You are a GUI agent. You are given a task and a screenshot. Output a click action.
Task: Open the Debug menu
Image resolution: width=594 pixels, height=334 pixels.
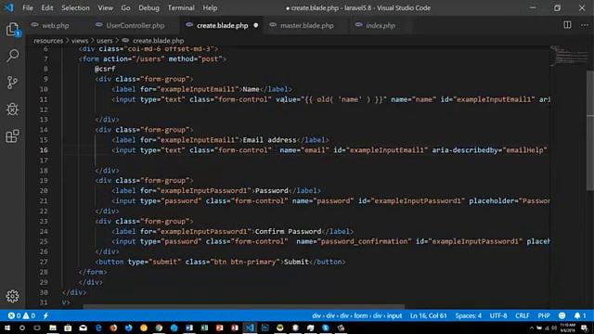(x=148, y=7)
